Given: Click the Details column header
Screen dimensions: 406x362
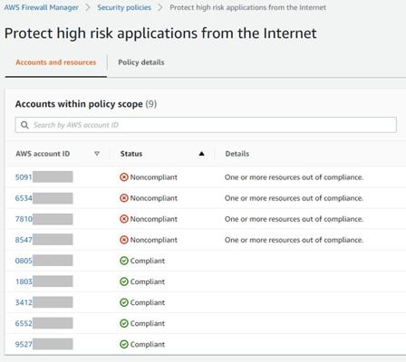Looking at the screenshot, I should point(237,154).
